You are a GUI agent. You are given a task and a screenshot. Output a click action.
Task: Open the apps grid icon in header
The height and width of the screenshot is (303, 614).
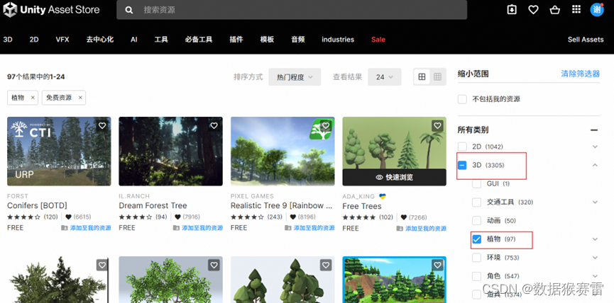point(576,10)
